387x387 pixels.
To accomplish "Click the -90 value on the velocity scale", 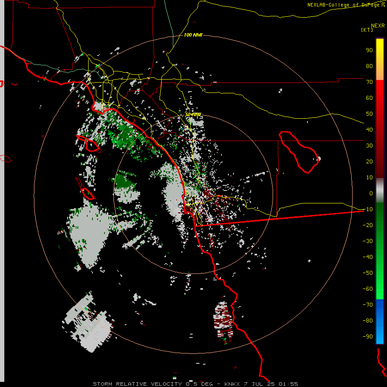I will point(368,337).
